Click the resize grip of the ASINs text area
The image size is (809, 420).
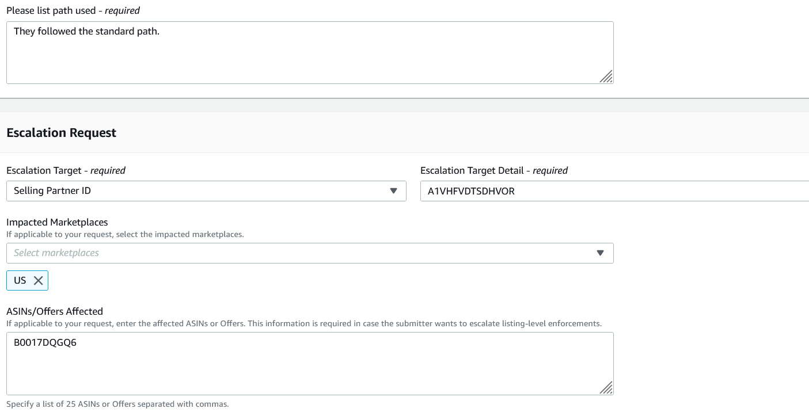click(x=606, y=387)
